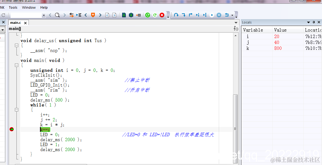Collapse the main function fold

tap(17, 65)
